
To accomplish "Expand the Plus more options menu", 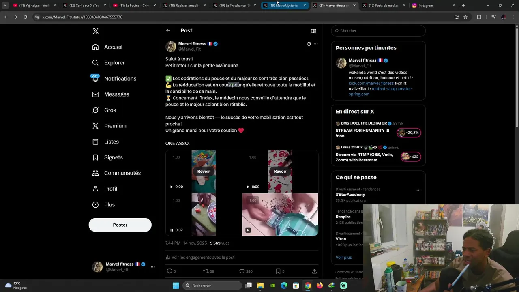I will tap(103, 205).
